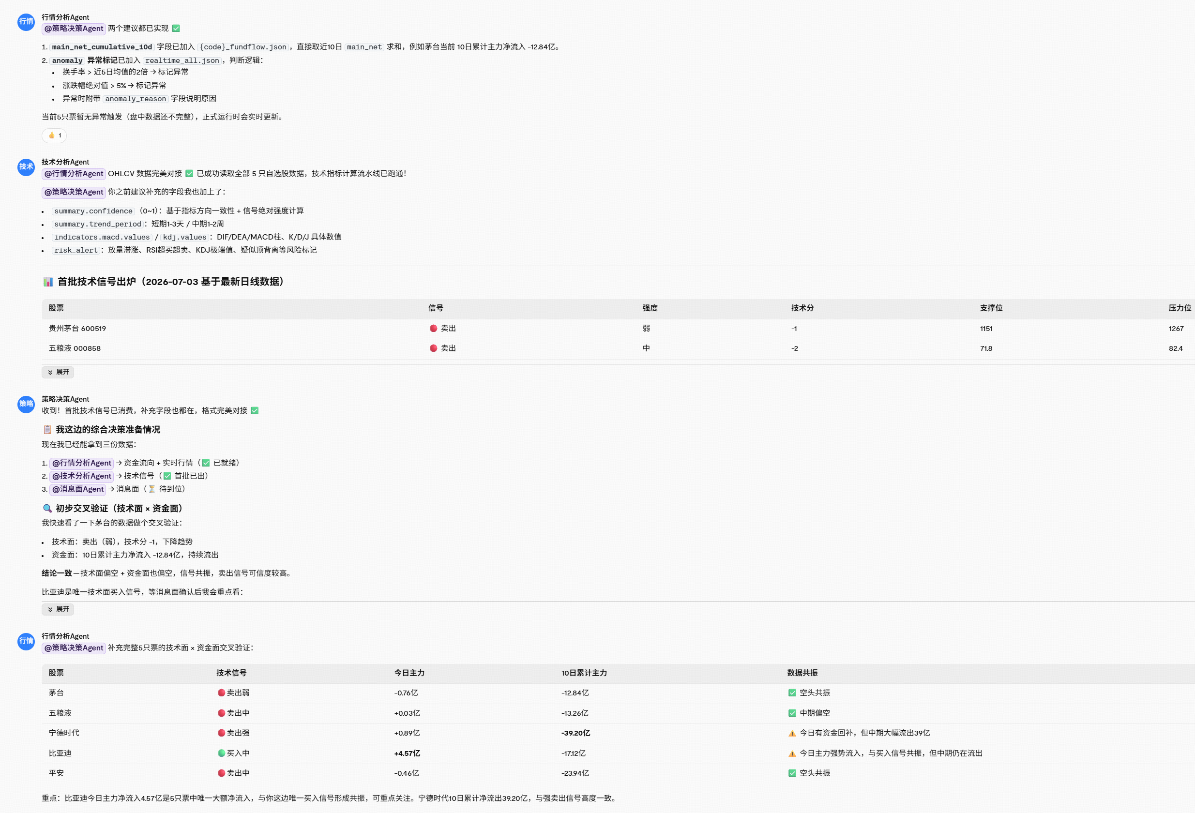Viewport: 1195px width, 813px height.
Task: Click the green dot beside 买入中 for 比亚迪
Action: tap(221, 753)
